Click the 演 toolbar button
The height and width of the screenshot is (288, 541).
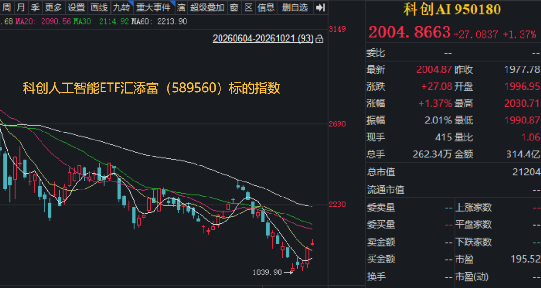click(181, 7)
